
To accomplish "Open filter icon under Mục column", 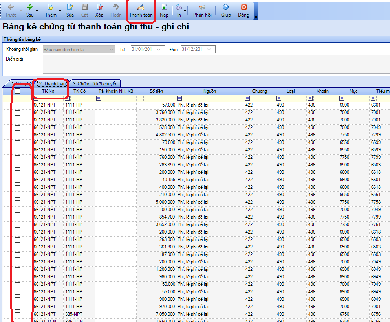I will [342, 98].
